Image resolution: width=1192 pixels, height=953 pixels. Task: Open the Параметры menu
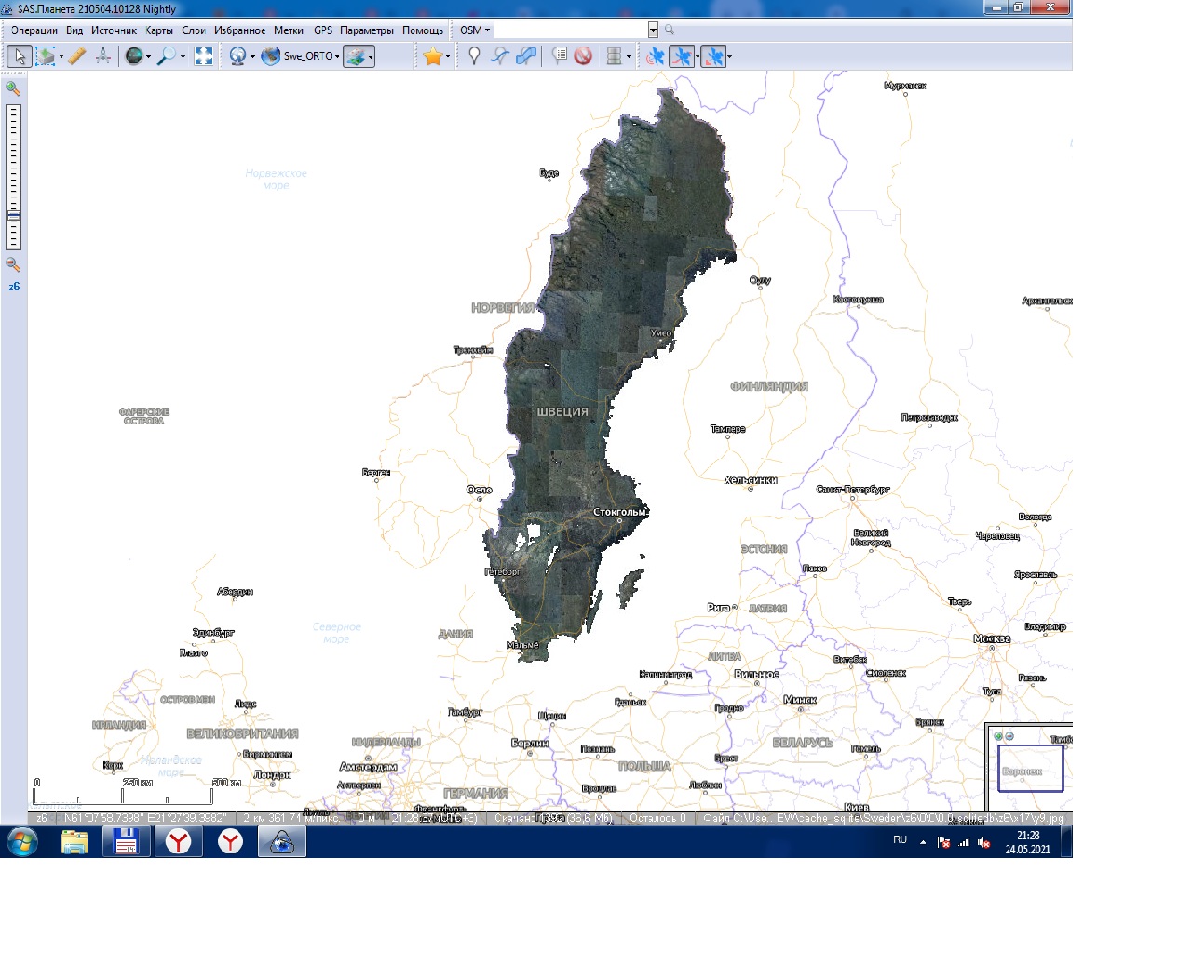pos(366,30)
